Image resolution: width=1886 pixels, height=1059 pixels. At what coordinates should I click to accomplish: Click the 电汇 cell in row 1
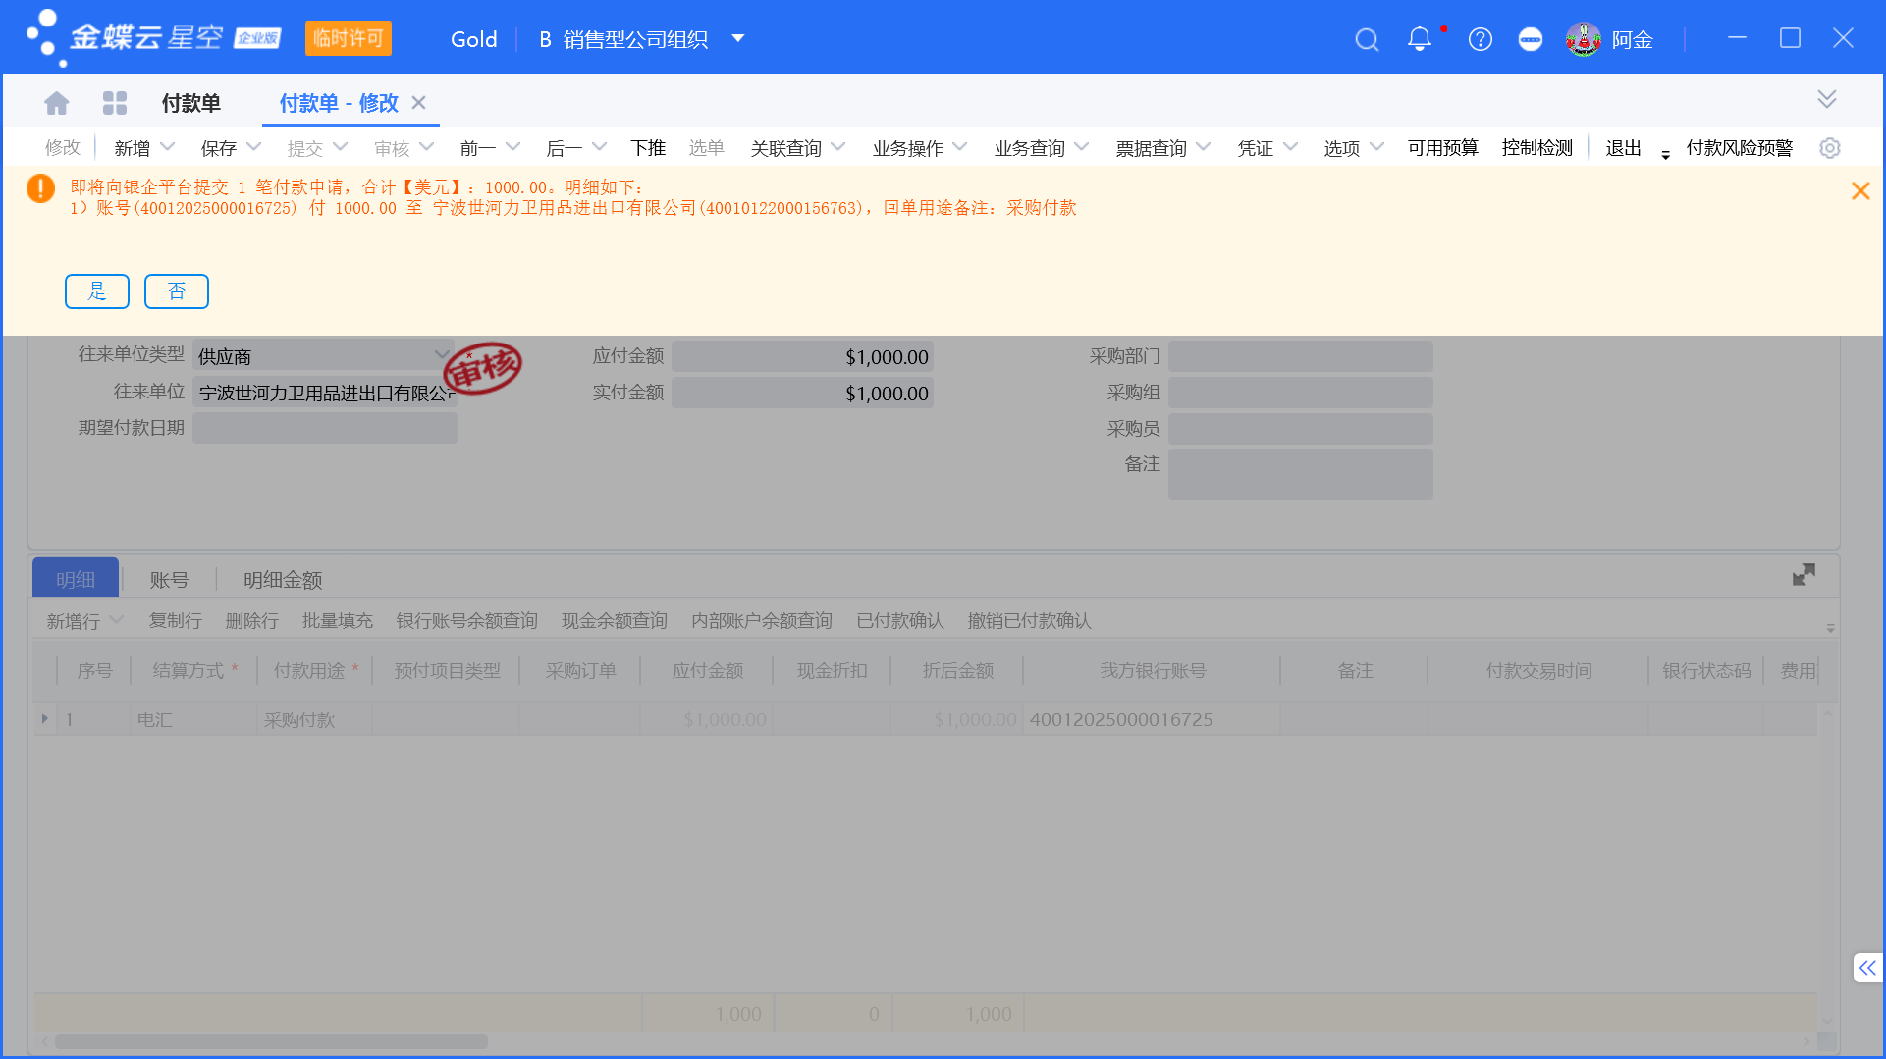click(x=193, y=719)
